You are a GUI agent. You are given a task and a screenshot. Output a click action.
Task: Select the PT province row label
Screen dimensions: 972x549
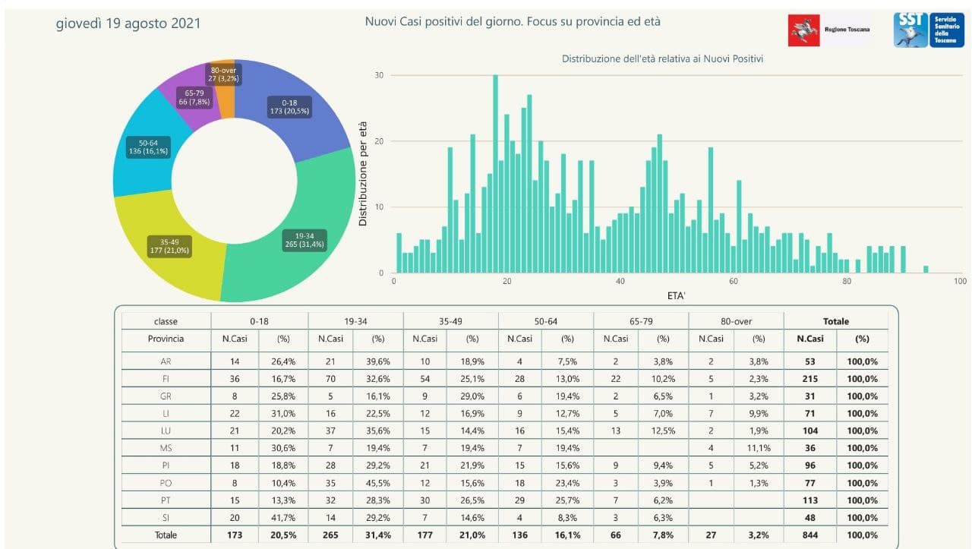pyautogui.click(x=166, y=500)
